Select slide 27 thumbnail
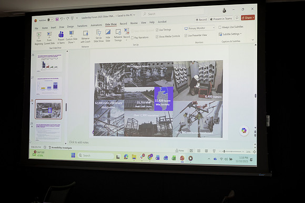Viewport: 305px width, 203px height. coord(49,86)
